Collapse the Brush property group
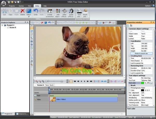The height and width of the screenshot is (119, 156). point(129,85)
